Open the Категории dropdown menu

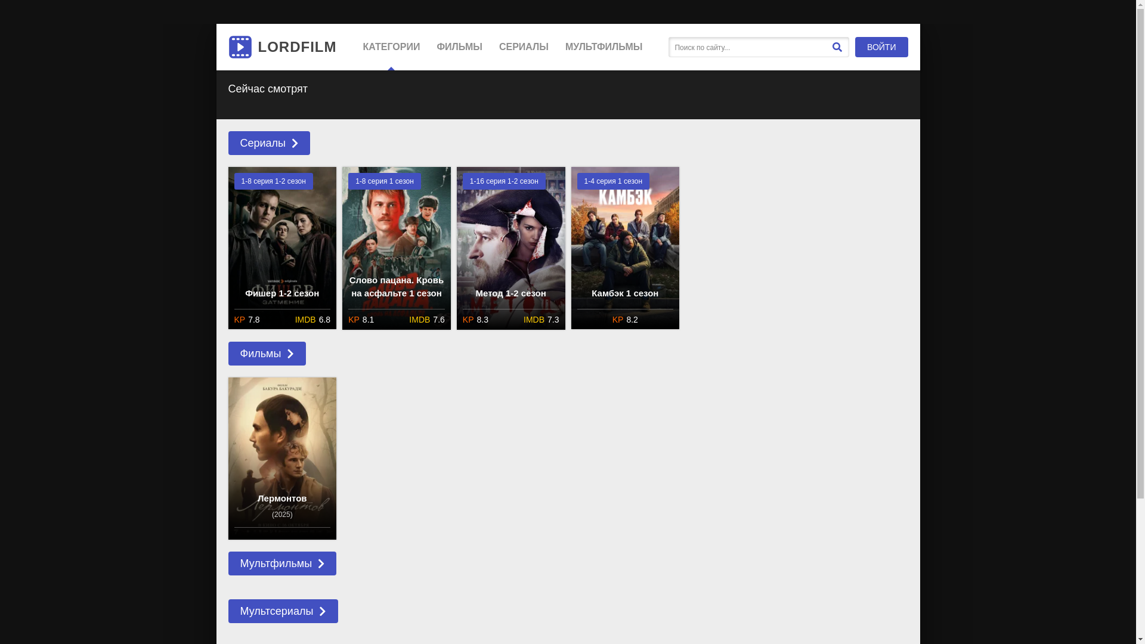pos(391,47)
